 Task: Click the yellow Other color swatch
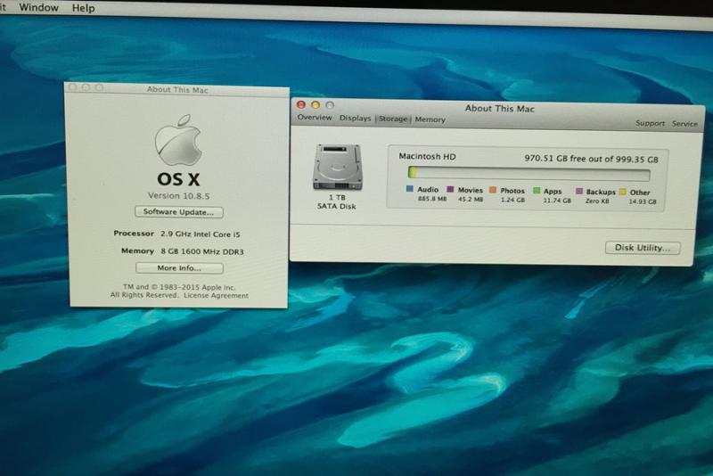coord(622,192)
